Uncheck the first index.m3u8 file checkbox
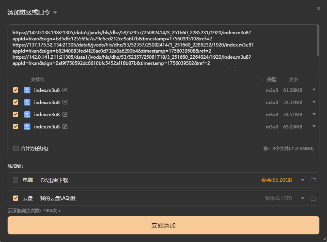Screen dimensions: 327x242 click(x=16, y=90)
